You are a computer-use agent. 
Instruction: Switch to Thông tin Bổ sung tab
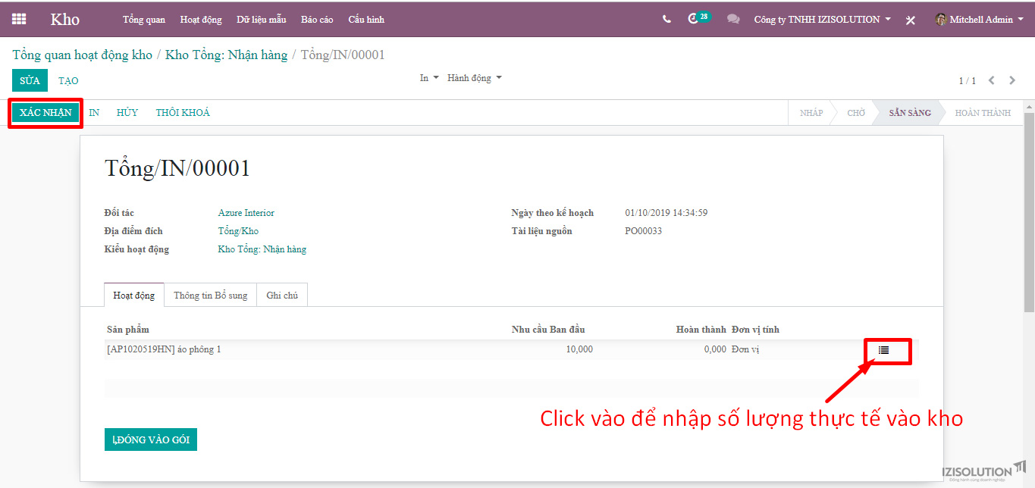coord(211,295)
